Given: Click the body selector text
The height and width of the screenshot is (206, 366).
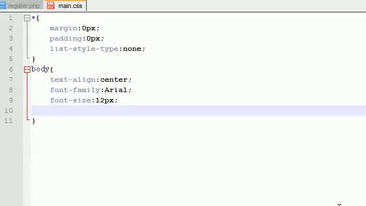Looking at the screenshot, I should pos(41,69).
